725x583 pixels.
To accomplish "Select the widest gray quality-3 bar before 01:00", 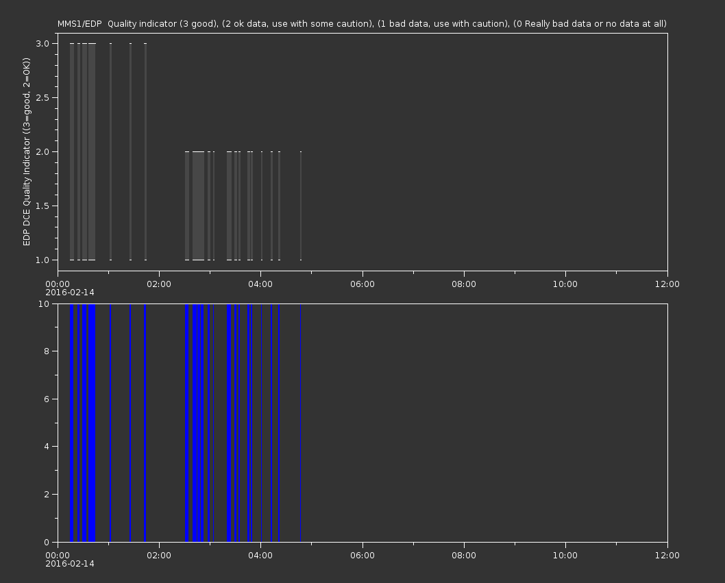I will pos(92,151).
